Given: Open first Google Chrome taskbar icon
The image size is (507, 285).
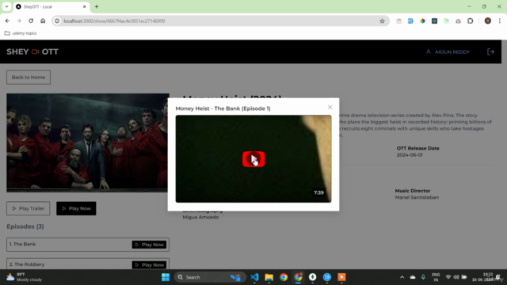Looking at the screenshot, I should (284, 277).
